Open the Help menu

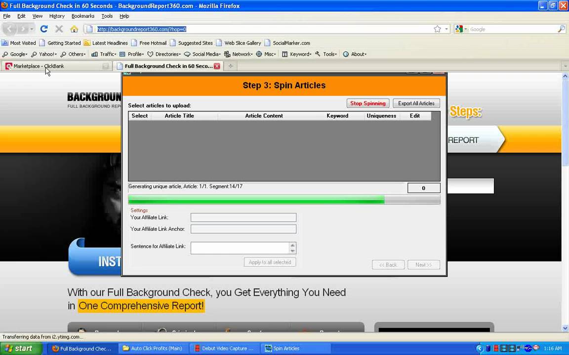(x=124, y=16)
